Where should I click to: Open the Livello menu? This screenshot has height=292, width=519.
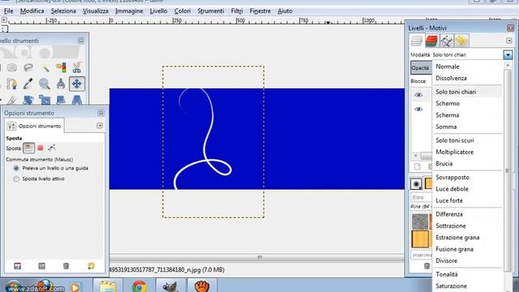[158, 11]
